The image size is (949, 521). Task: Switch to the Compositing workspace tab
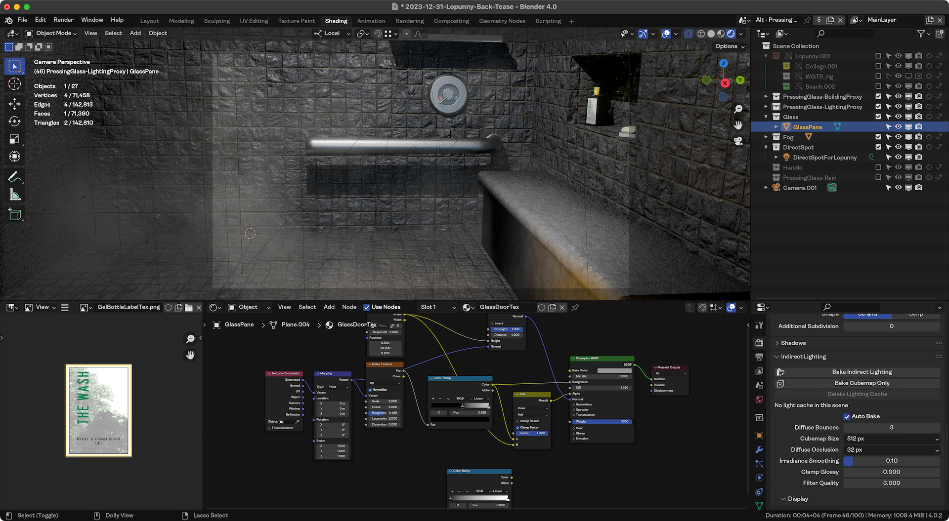[451, 21]
